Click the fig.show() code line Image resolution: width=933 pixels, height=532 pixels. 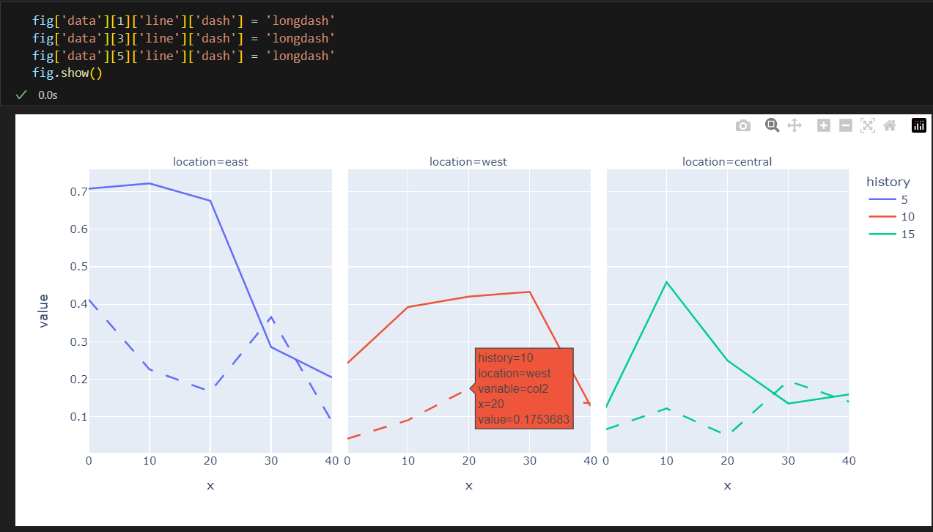pyautogui.click(x=67, y=73)
